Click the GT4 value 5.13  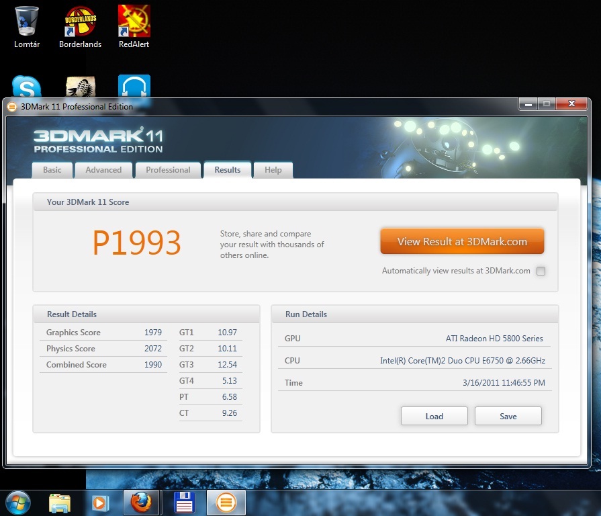[x=230, y=381]
